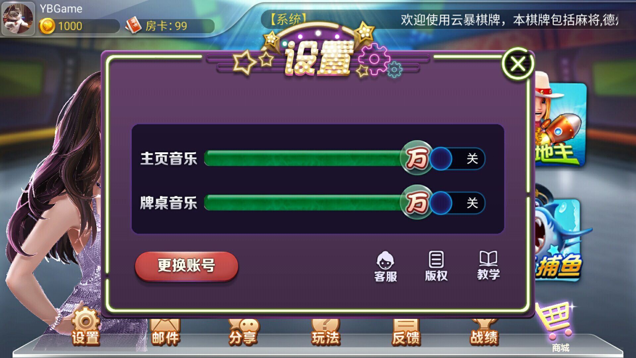Close the 设置 settings dialog

(x=518, y=64)
